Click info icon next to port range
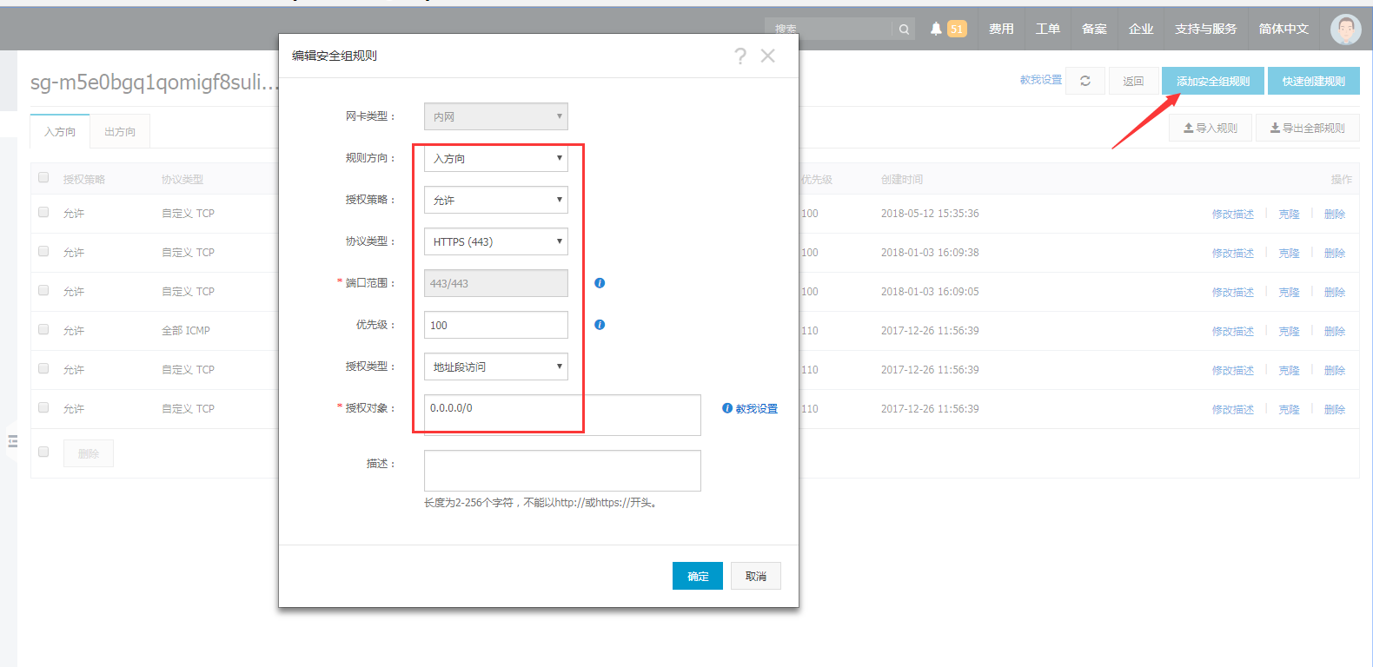The width and height of the screenshot is (1373, 667). (x=600, y=283)
